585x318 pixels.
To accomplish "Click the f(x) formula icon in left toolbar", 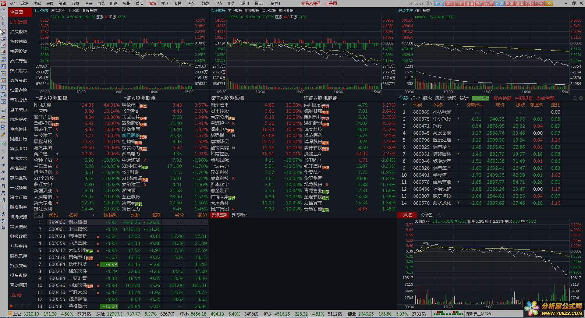I will 3,94.
